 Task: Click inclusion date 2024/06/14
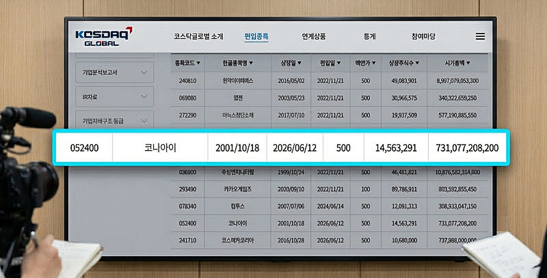331,206
